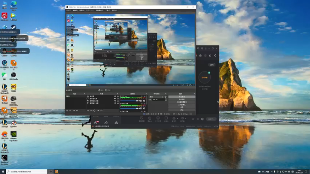Open WeChat desktop icon

click(4, 75)
